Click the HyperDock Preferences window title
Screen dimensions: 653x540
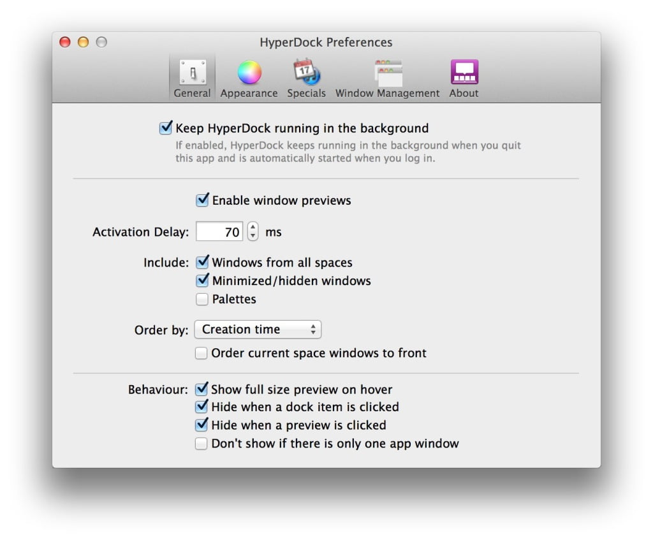click(x=326, y=42)
